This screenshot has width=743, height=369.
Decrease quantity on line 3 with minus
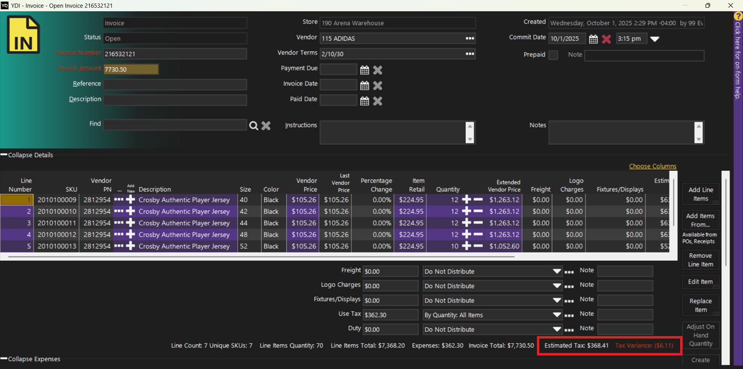click(478, 223)
